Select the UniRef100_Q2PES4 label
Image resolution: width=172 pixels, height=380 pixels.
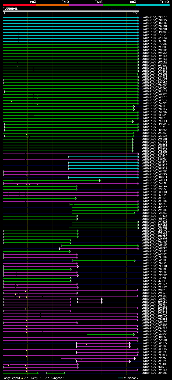[x=154, y=38]
